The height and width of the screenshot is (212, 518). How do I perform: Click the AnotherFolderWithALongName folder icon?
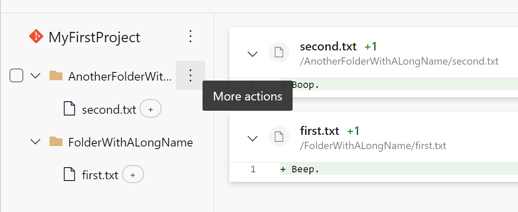pyautogui.click(x=56, y=76)
